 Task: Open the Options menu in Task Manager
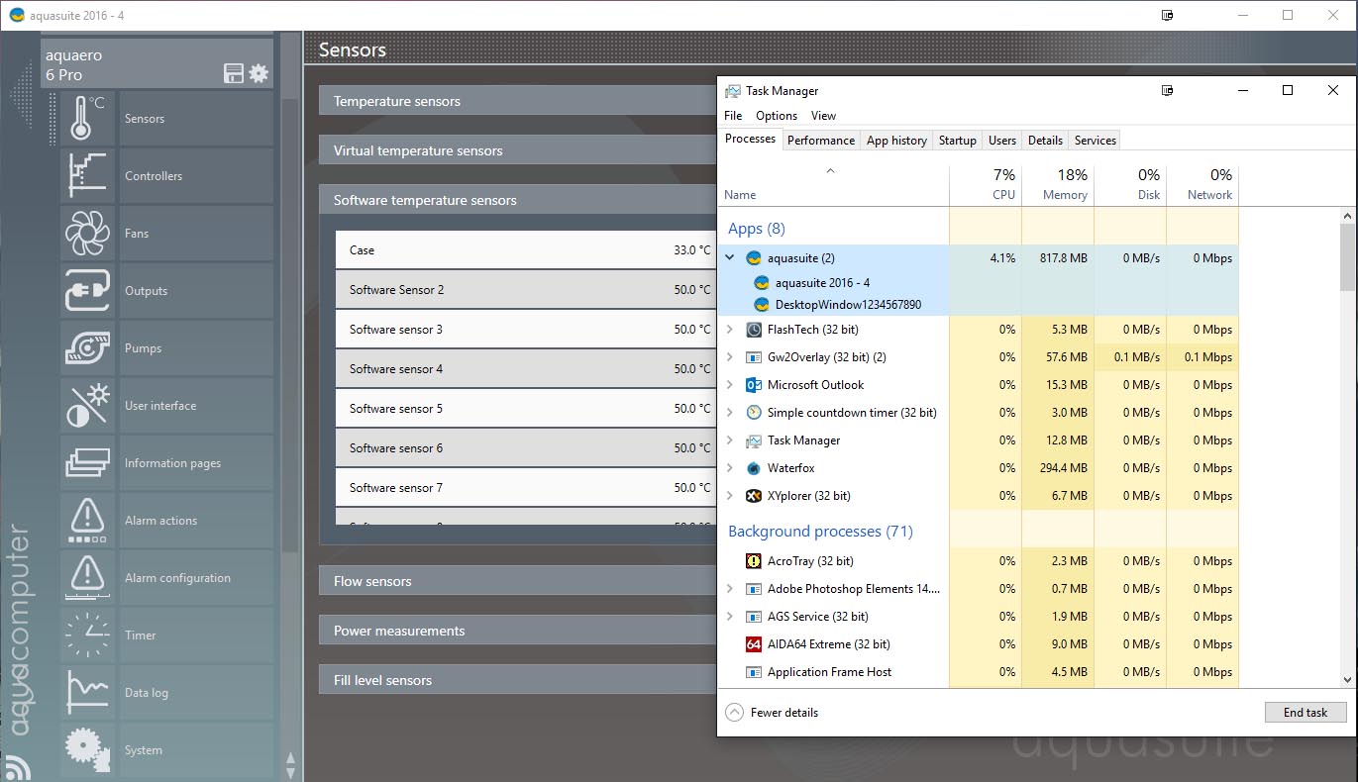[776, 116]
